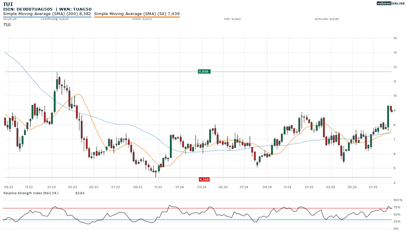Click the Tief: 6,560 value
The image size is (407, 237).
232,19
